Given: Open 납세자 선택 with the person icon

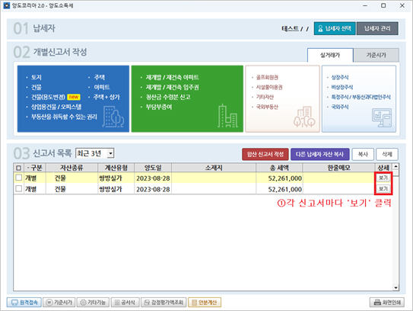Looking at the screenshot, I should pos(335,28).
